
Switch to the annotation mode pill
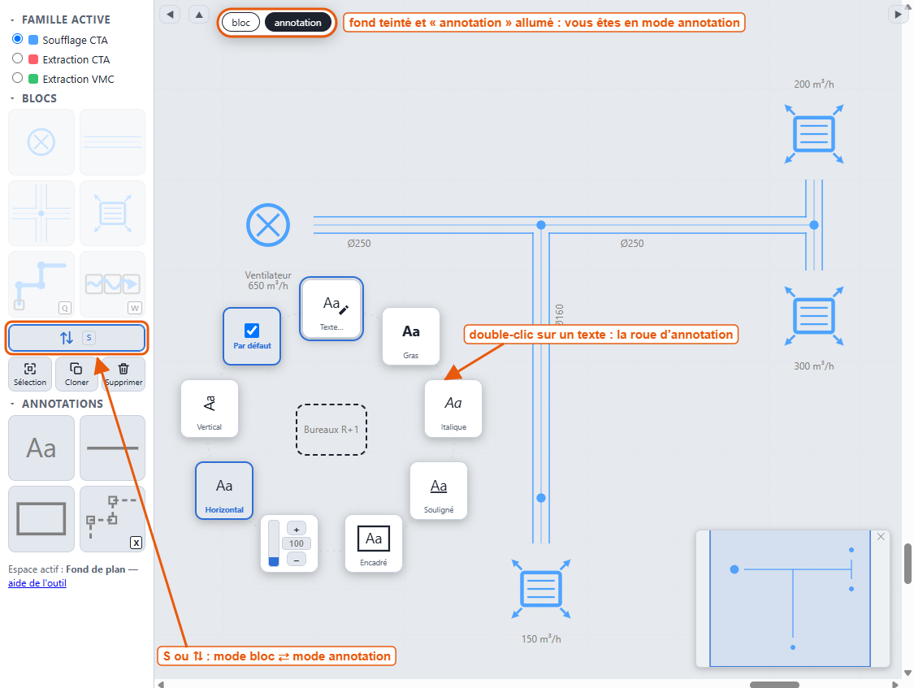298,22
